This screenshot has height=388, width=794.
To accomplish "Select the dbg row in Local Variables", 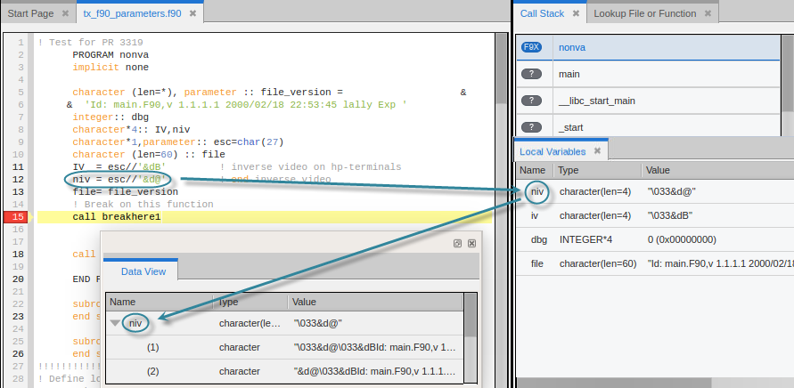I will [537, 239].
